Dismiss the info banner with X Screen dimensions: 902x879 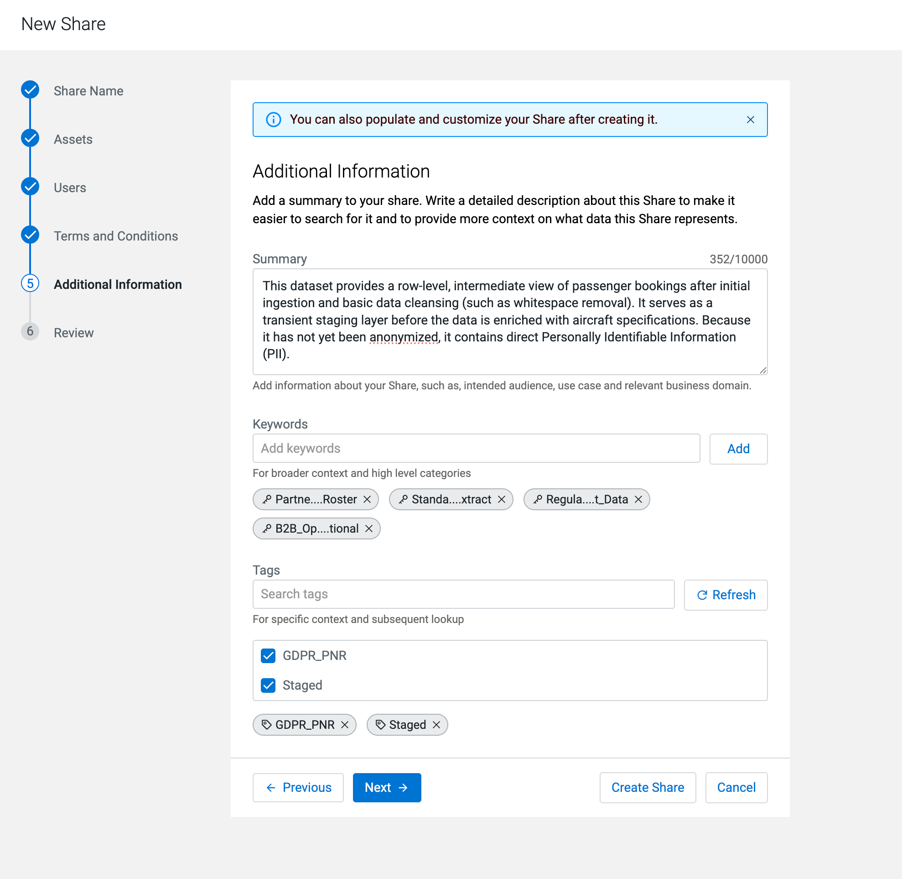(750, 120)
